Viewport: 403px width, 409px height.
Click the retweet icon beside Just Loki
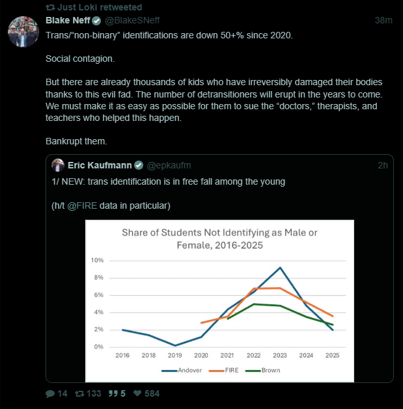point(50,7)
